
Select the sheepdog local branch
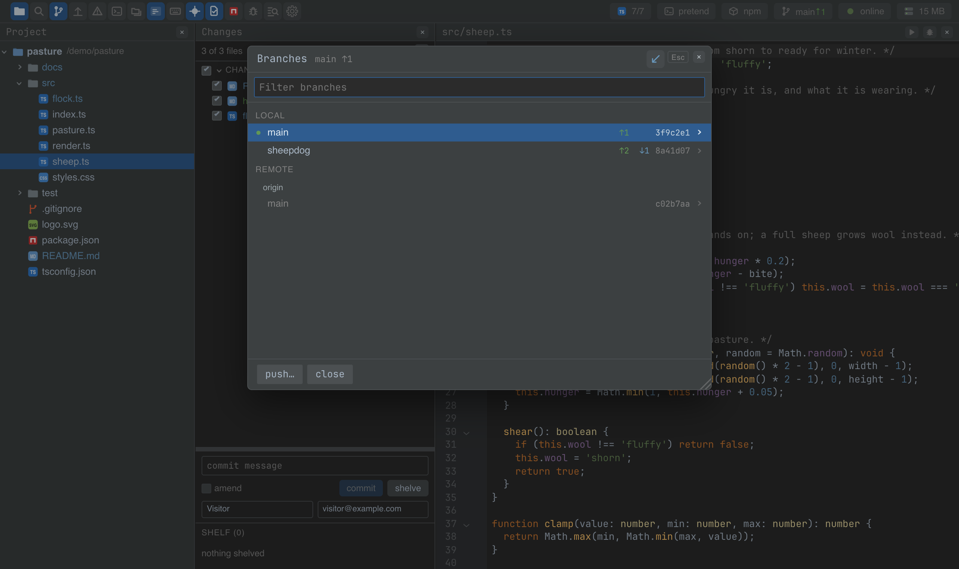(x=479, y=151)
